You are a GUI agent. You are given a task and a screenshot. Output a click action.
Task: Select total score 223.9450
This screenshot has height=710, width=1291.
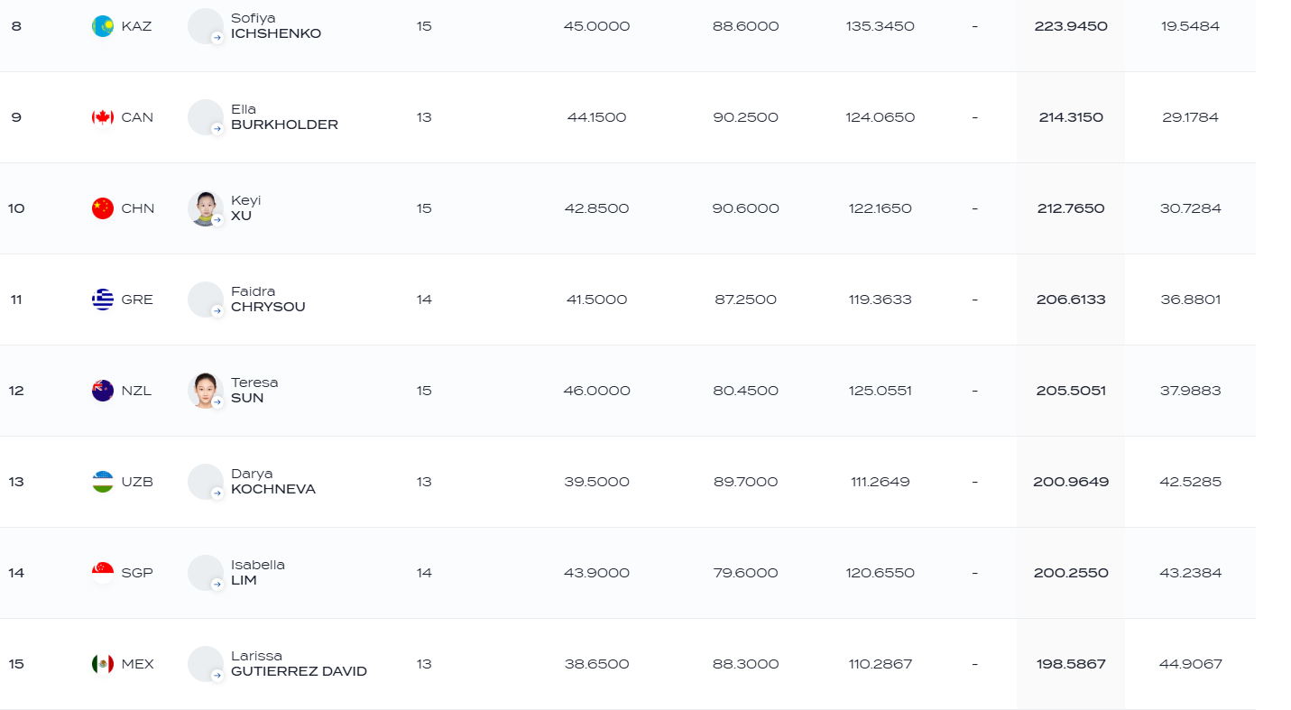tap(1071, 26)
